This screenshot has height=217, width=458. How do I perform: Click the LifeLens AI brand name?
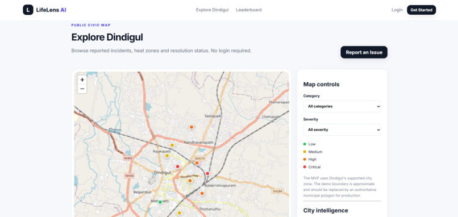click(x=51, y=10)
